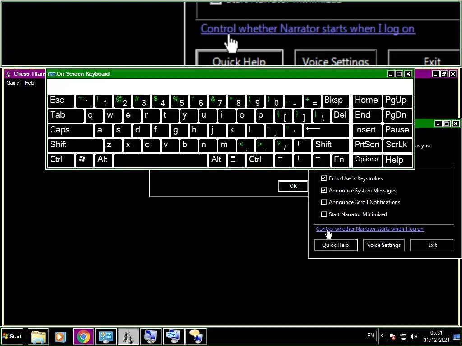Switch to Narrator taskbar icon
The width and height of the screenshot is (462, 346).
coord(196,336)
